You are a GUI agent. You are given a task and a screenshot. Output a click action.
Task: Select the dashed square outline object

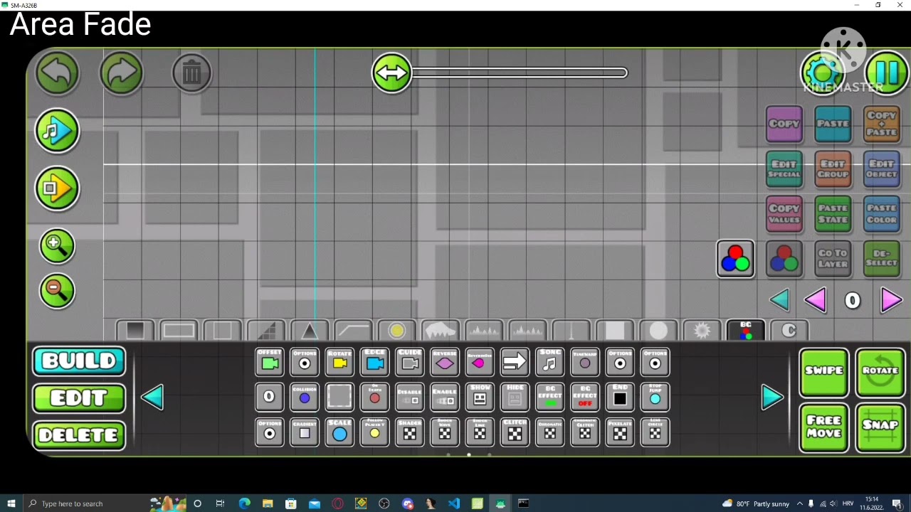(339, 398)
